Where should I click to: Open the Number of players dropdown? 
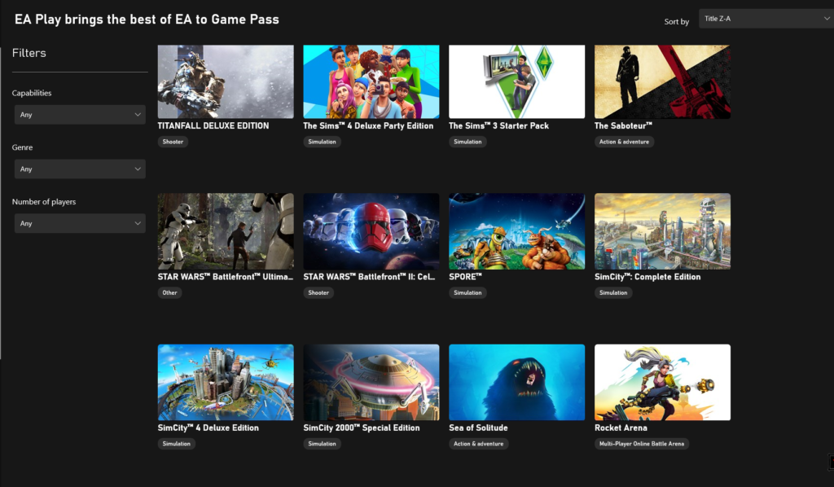[80, 223]
